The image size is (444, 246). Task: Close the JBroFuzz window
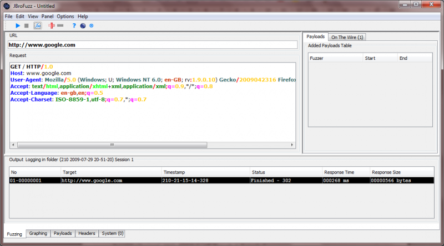coord(431,4)
